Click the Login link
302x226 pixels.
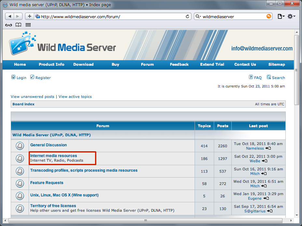pyautogui.click(x=21, y=78)
